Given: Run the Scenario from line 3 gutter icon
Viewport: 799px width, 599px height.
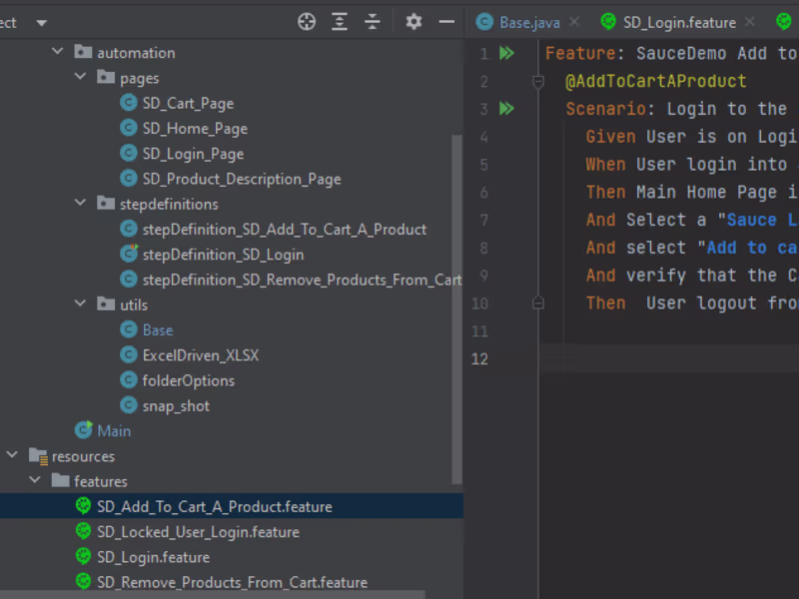Looking at the screenshot, I should pos(506,109).
